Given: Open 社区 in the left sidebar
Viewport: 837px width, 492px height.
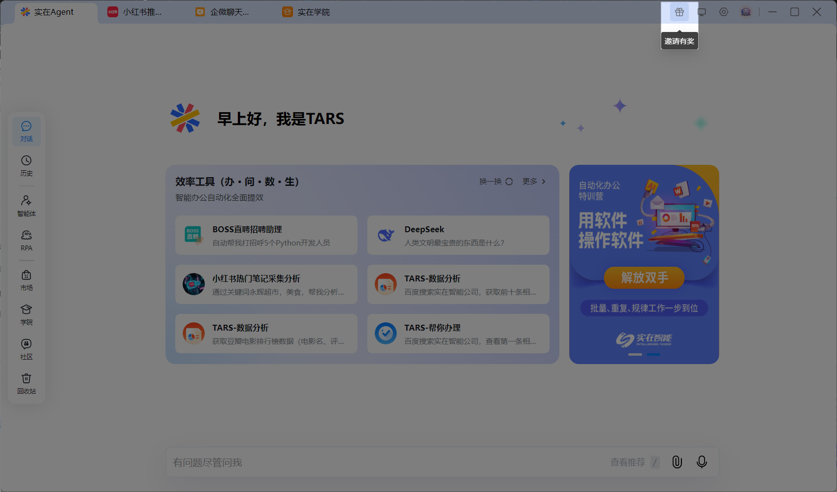Looking at the screenshot, I should (x=27, y=349).
